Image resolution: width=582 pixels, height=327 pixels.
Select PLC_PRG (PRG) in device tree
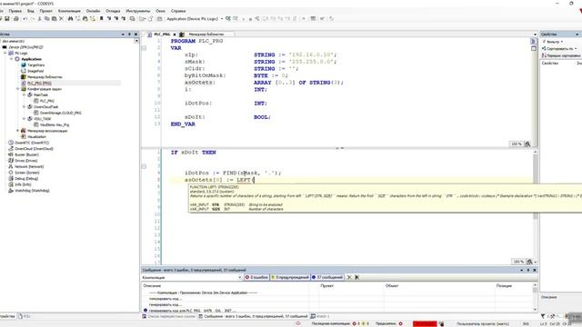(x=39, y=83)
